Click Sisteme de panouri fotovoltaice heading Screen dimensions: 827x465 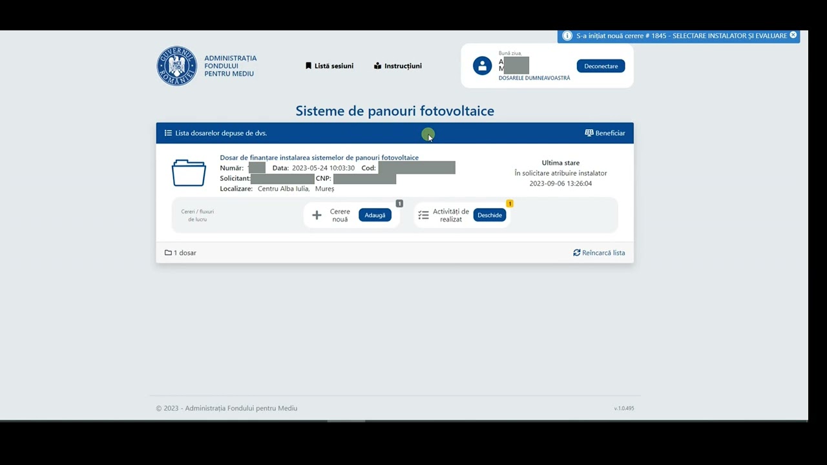tap(395, 111)
